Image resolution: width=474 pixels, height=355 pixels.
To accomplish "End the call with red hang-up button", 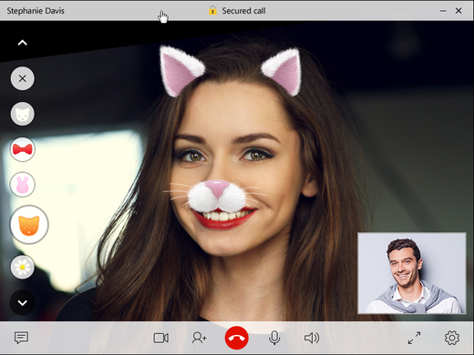I will [237, 338].
